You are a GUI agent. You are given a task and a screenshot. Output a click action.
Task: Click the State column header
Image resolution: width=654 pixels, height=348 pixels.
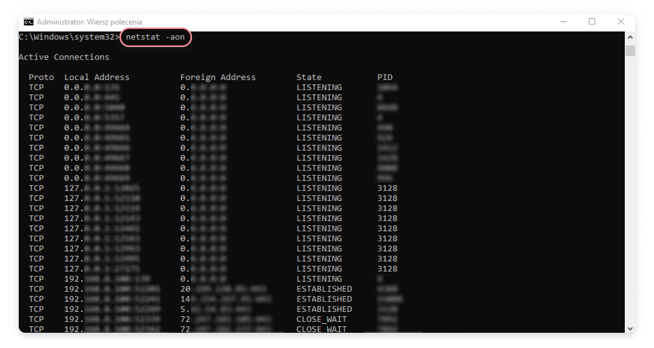[309, 77]
